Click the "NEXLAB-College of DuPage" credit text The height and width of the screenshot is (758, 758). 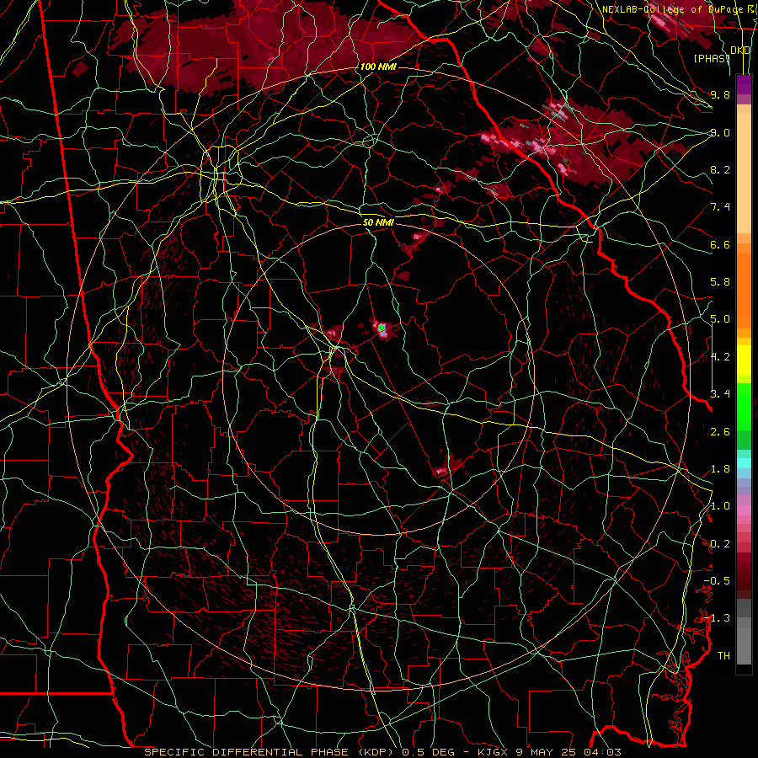pos(671,9)
